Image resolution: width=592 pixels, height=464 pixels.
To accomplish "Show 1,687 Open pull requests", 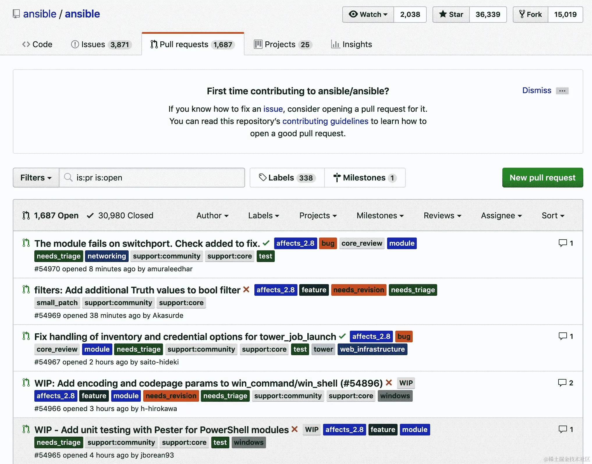I will click(x=56, y=215).
